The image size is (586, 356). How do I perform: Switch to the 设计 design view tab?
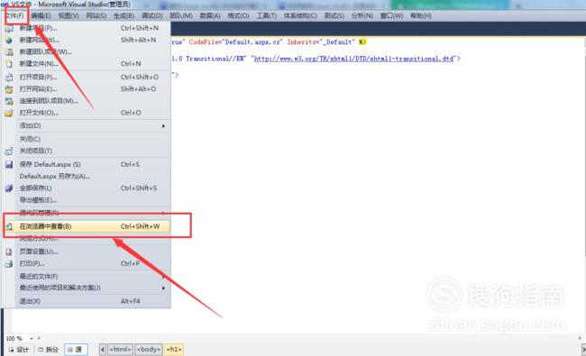[19, 350]
